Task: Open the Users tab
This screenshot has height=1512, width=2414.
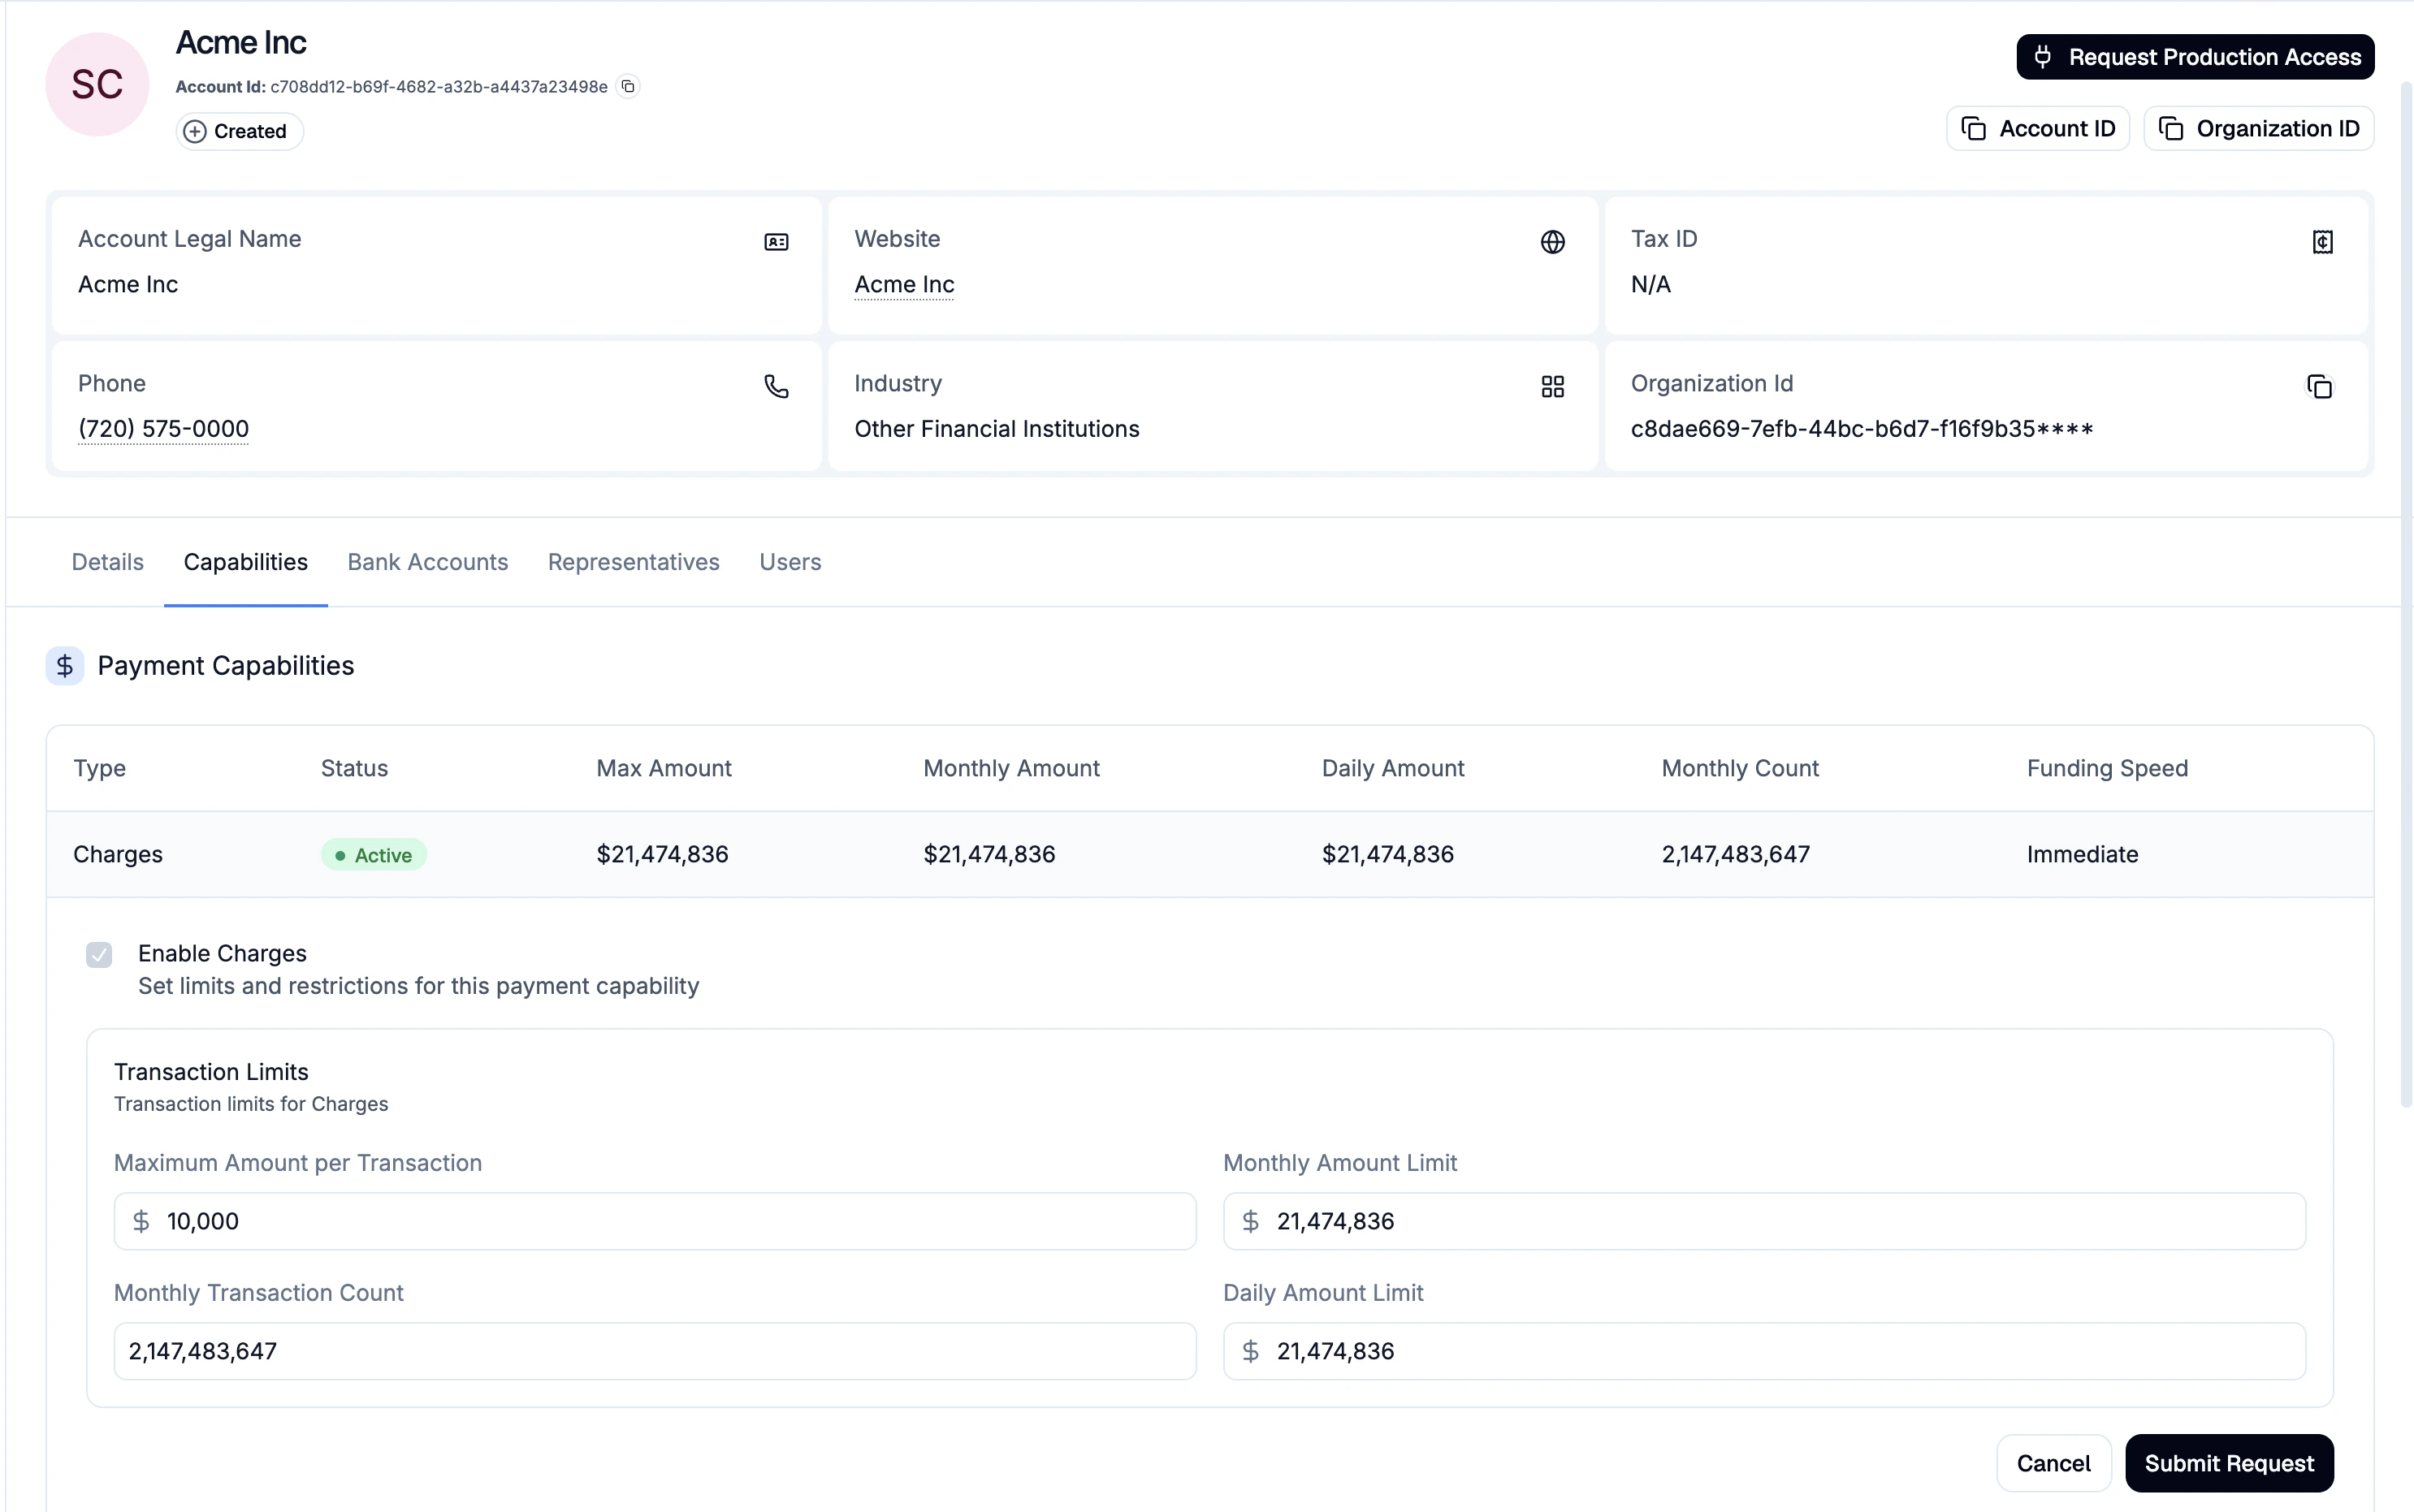Action: point(789,562)
